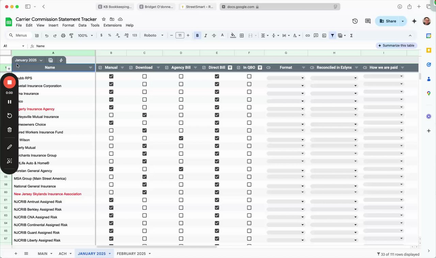The height and width of the screenshot is (258, 436).
Task: Select the Paint format tool
Action: coord(71,35)
